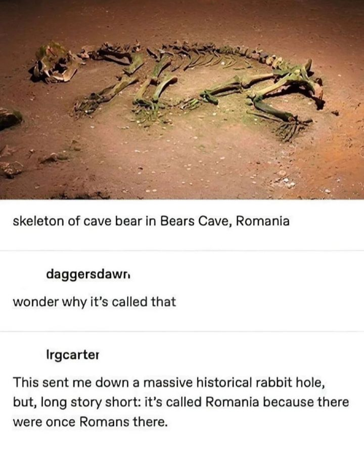Click the divider line above lrgcarter
Image resolution: width=364 pixels, height=452 pixels.
coord(182,331)
